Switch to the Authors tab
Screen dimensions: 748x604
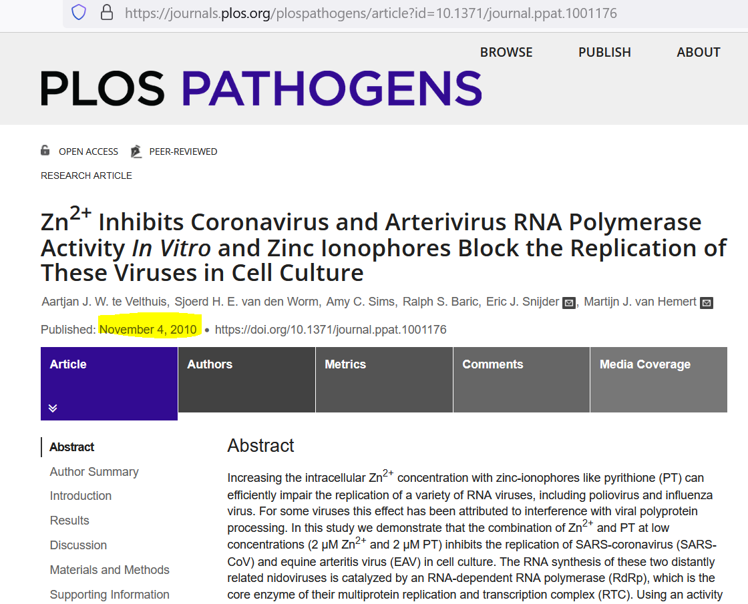point(210,364)
